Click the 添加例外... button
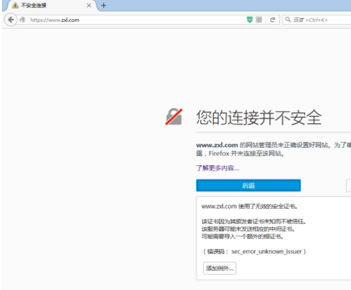 pyautogui.click(x=219, y=268)
